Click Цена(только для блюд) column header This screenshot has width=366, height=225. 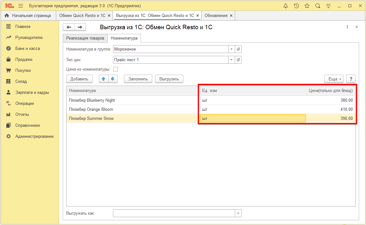pyautogui.click(x=331, y=91)
